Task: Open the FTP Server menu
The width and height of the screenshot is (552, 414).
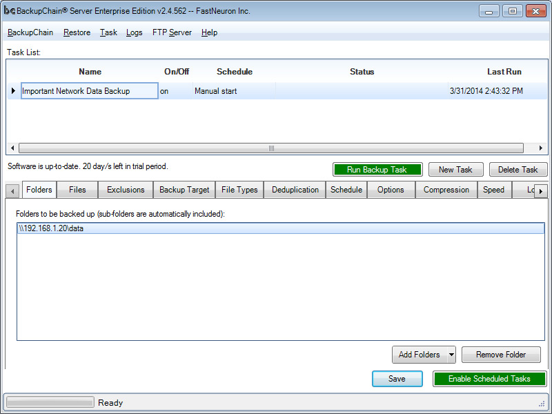Action: [x=172, y=32]
